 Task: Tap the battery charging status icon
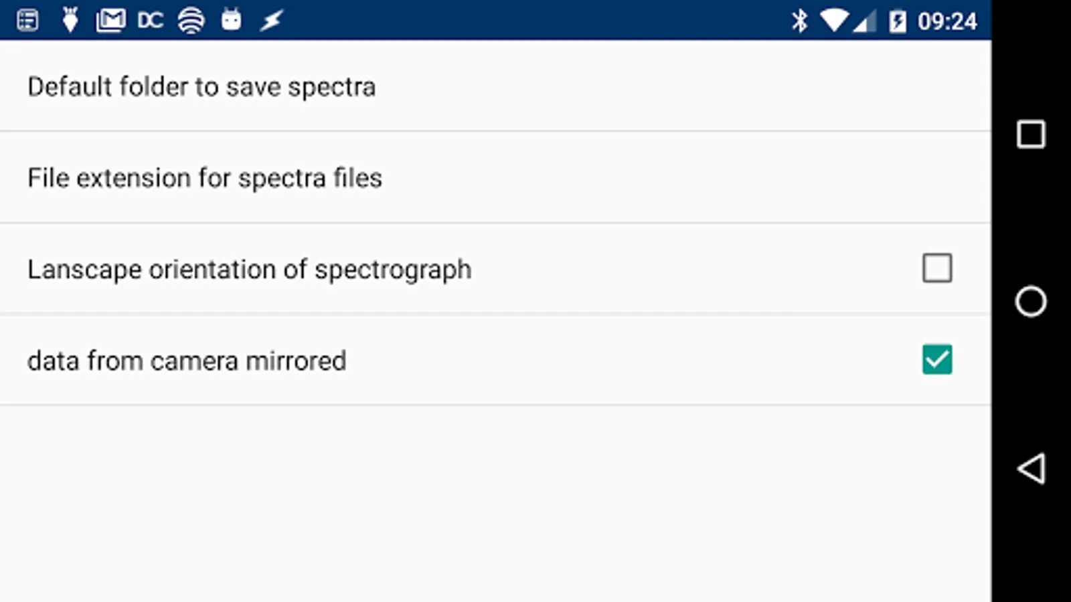point(897,21)
